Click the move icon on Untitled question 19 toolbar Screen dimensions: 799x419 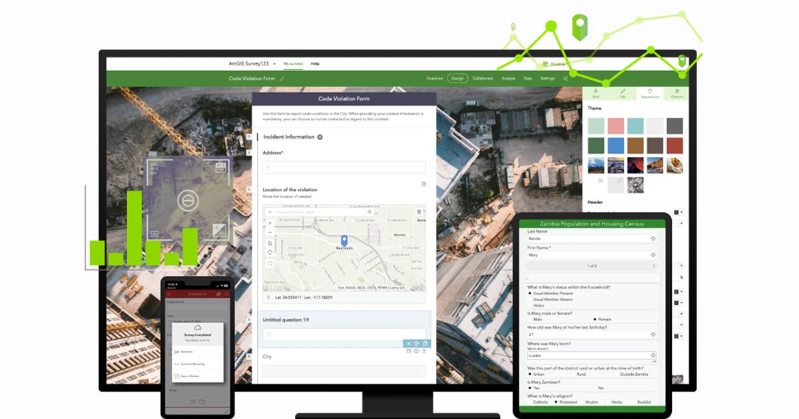coord(416,343)
